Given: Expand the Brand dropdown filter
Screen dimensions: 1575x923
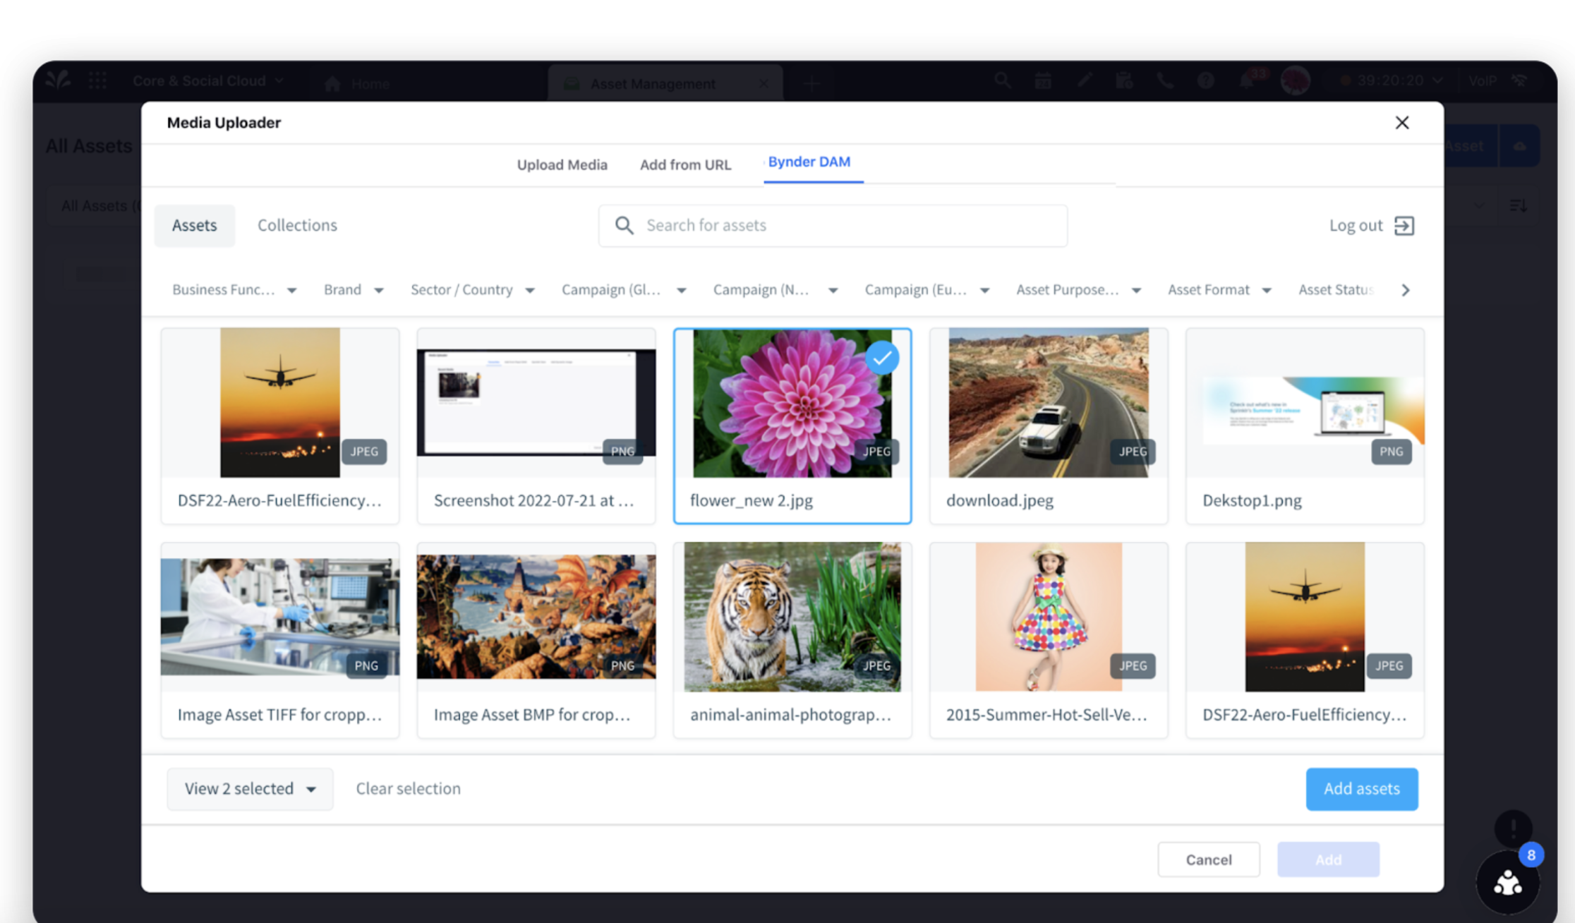Looking at the screenshot, I should [x=351, y=289].
